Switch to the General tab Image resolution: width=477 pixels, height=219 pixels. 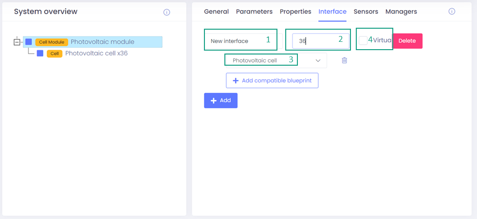(x=216, y=12)
